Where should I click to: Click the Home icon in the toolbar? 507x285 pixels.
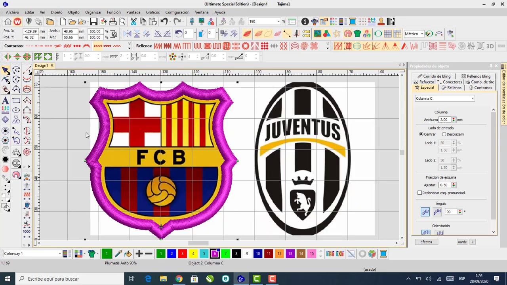[x=8, y=21]
